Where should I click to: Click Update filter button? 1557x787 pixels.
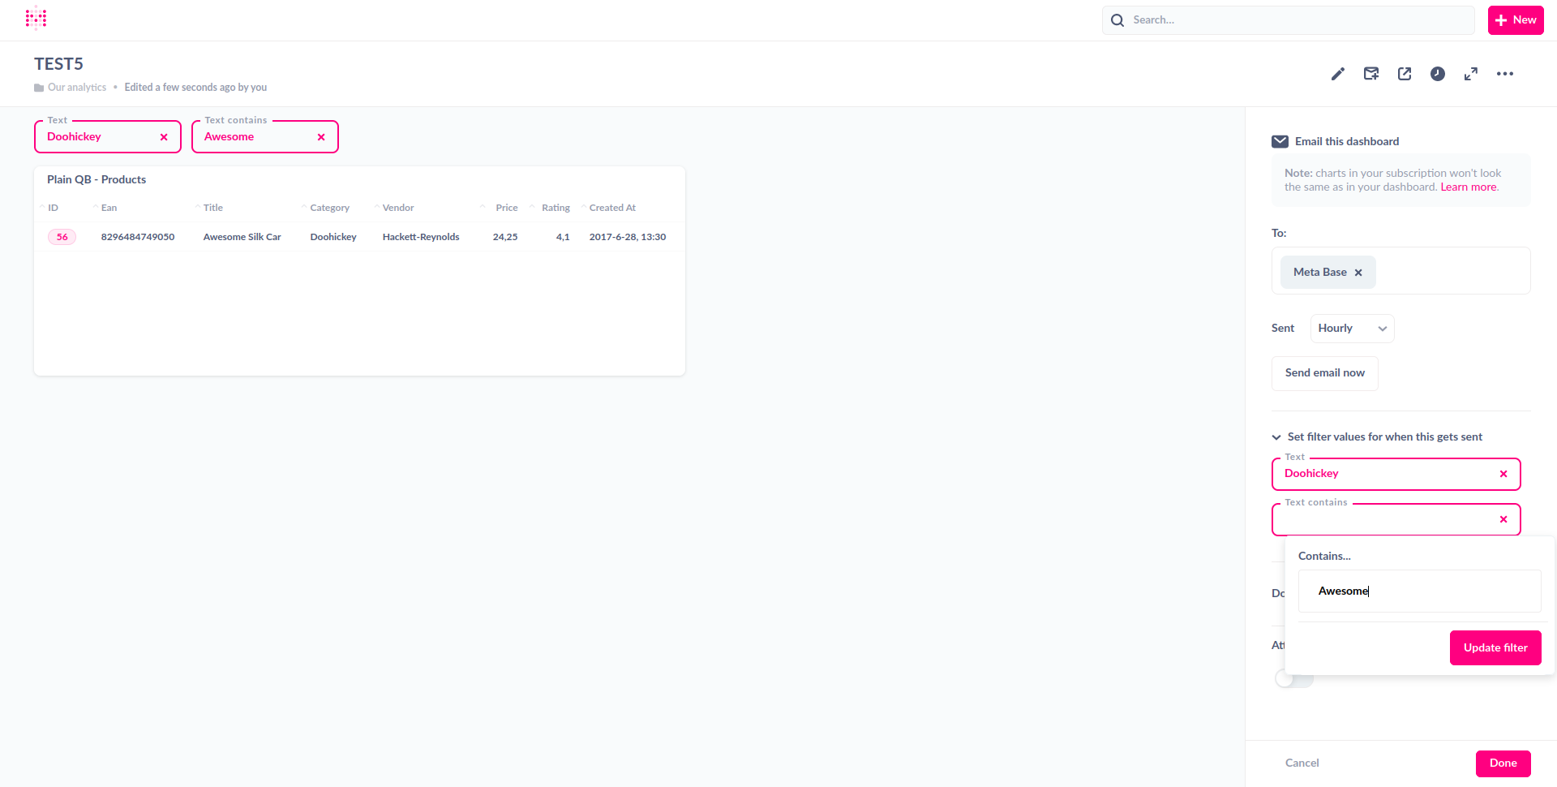click(1495, 647)
